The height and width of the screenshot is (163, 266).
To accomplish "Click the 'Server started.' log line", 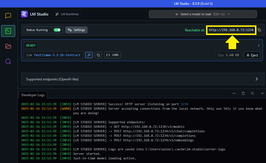I will 61,154.
